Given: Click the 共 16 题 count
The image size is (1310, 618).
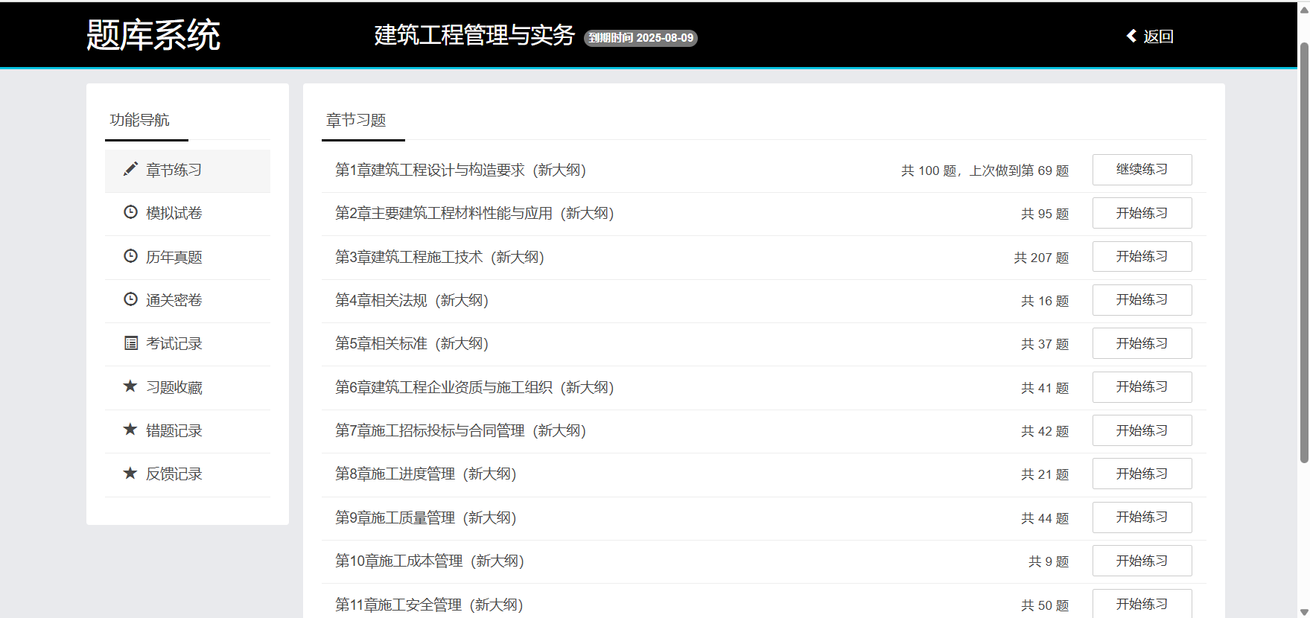Looking at the screenshot, I should tap(1045, 301).
